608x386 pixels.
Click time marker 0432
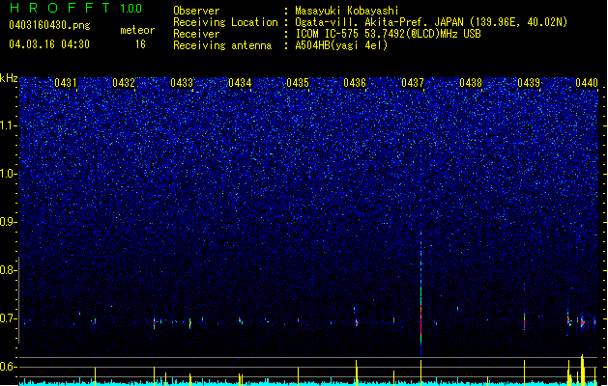(x=124, y=83)
